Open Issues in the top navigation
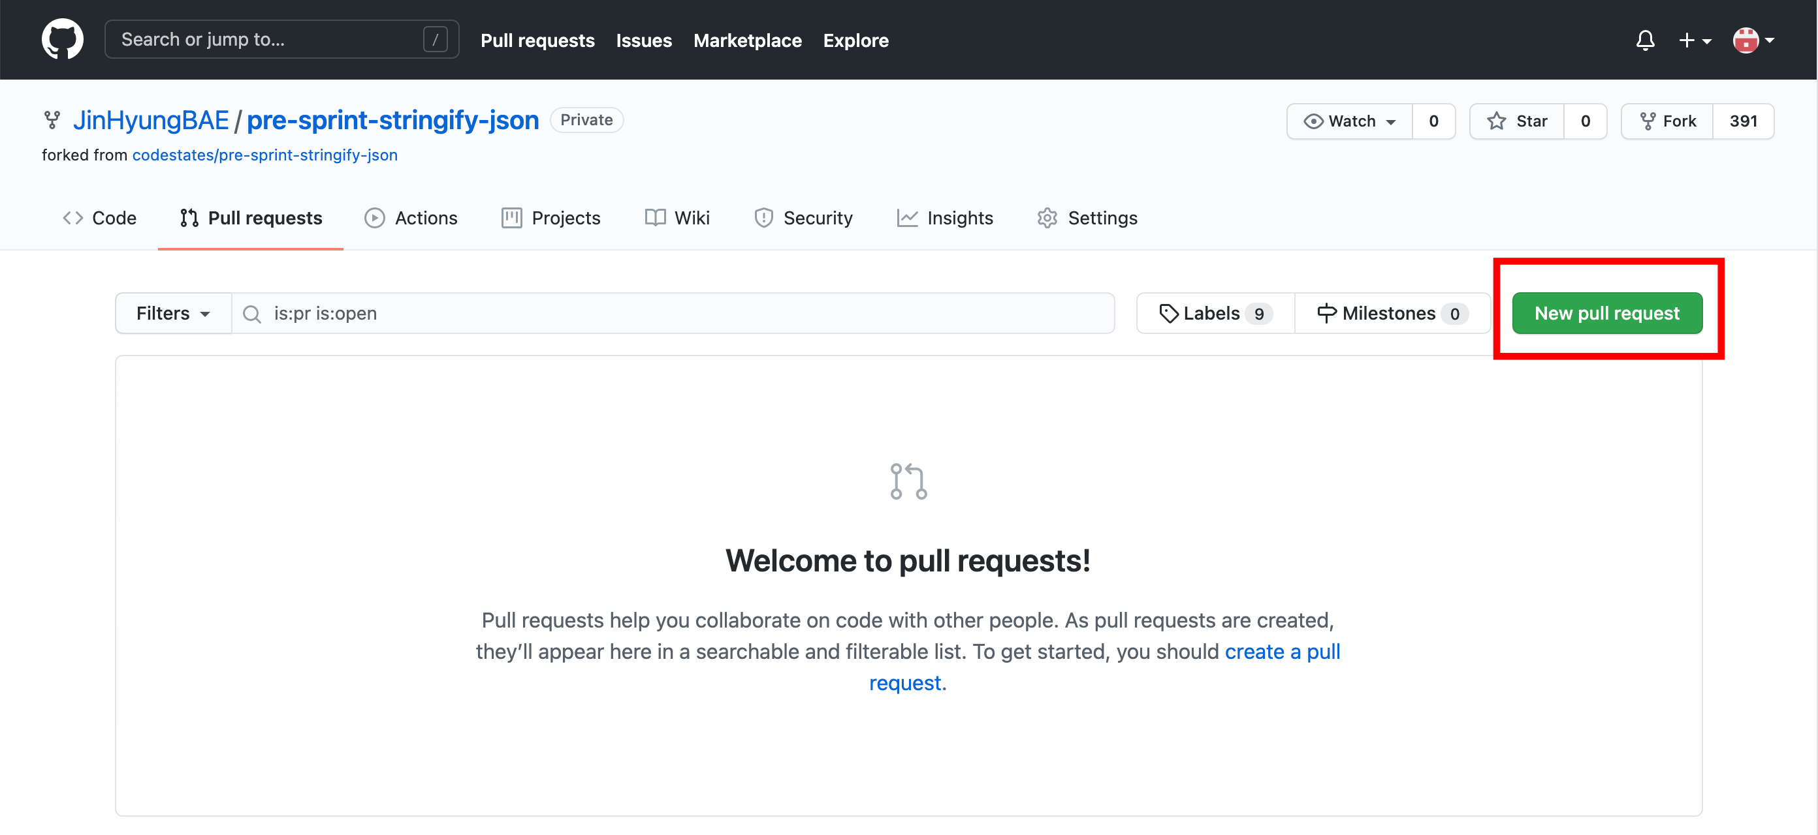Screen dimensions: 1818x835 (643, 40)
